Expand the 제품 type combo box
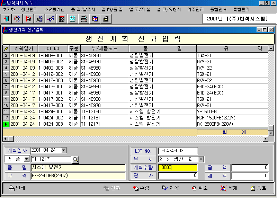The width and height of the screenshot is (277, 198). [27, 159]
